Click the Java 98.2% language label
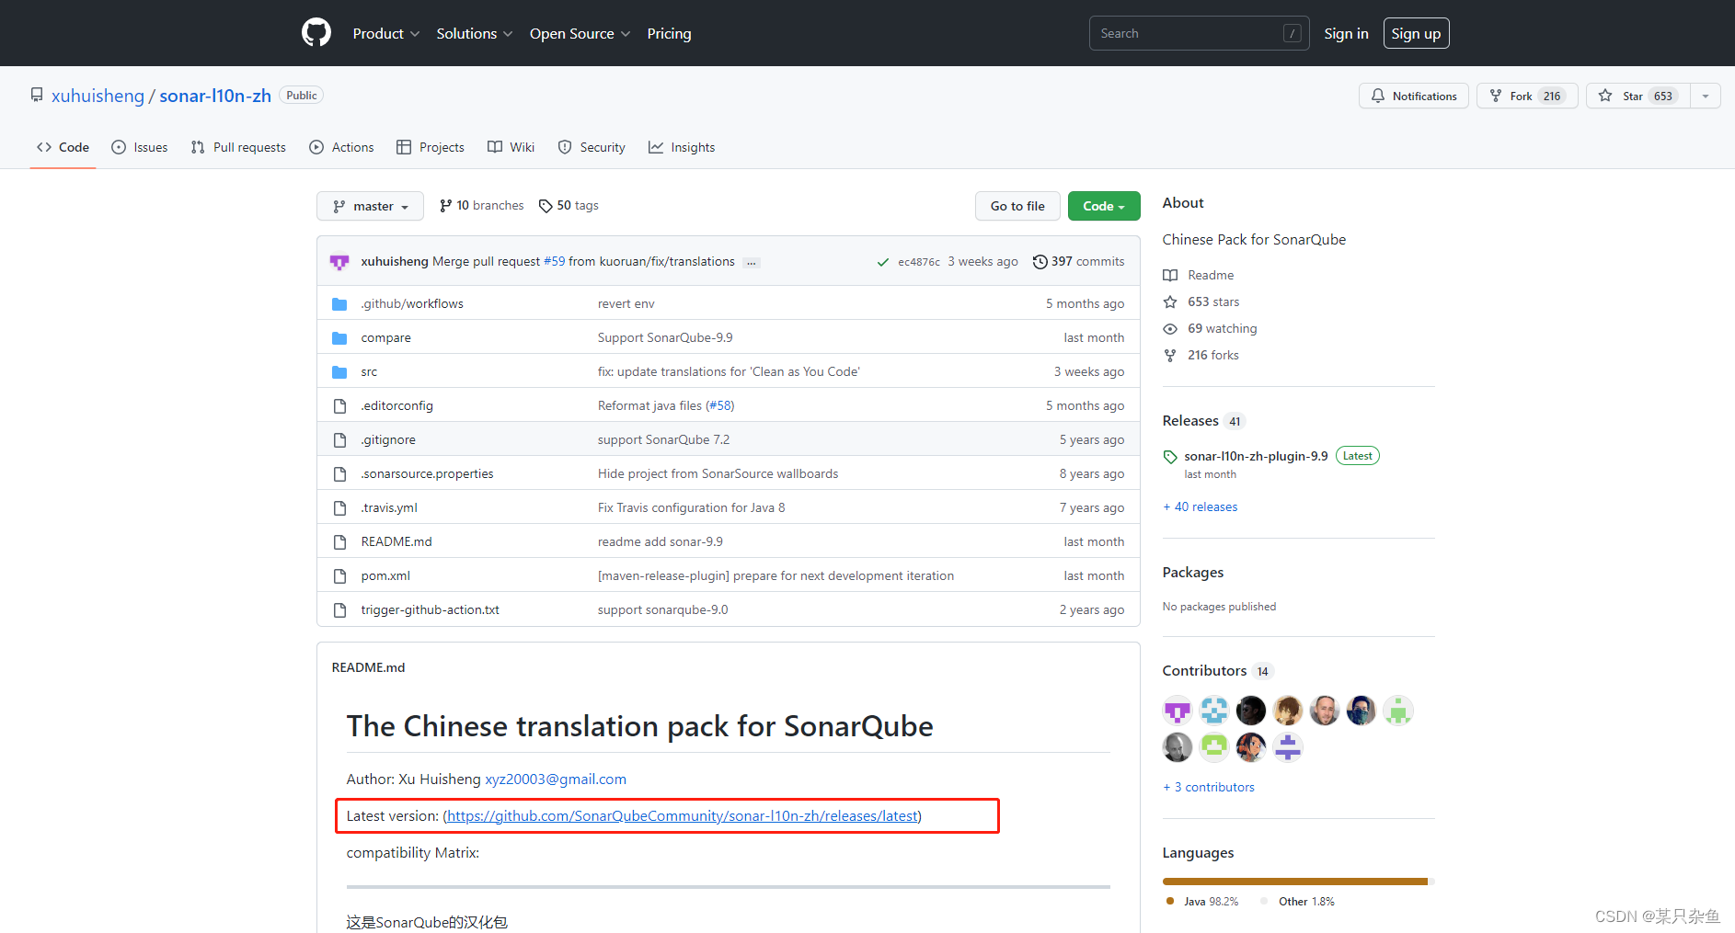This screenshot has width=1735, height=933. point(1202,902)
